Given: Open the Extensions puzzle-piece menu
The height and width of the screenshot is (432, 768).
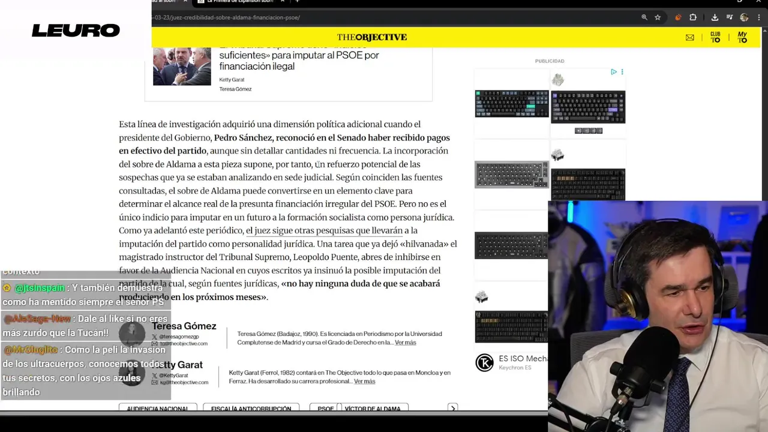Looking at the screenshot, I should pos(693,17).
